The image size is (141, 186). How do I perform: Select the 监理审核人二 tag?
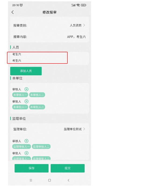[x=41, y=147]
